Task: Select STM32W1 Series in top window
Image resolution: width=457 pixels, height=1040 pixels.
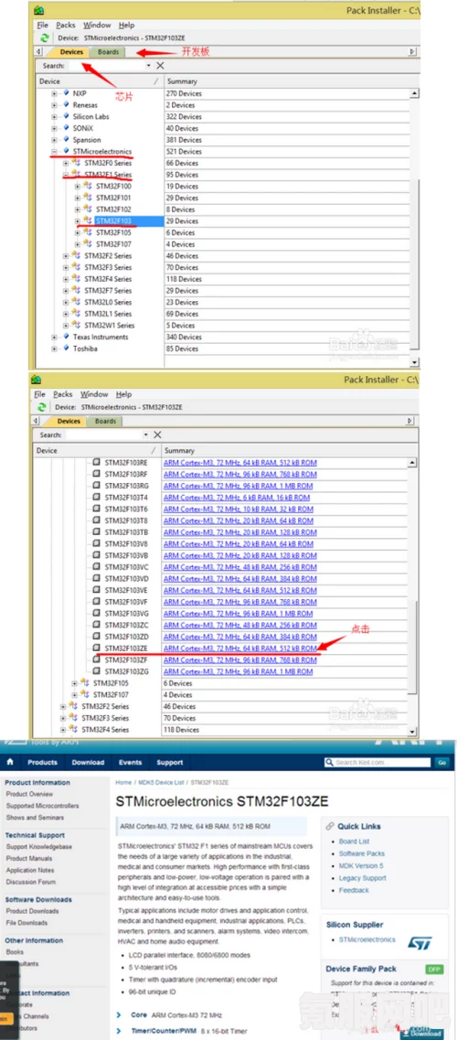Action: 110,326
